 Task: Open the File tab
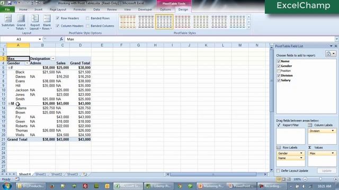[x=7, y=9]
